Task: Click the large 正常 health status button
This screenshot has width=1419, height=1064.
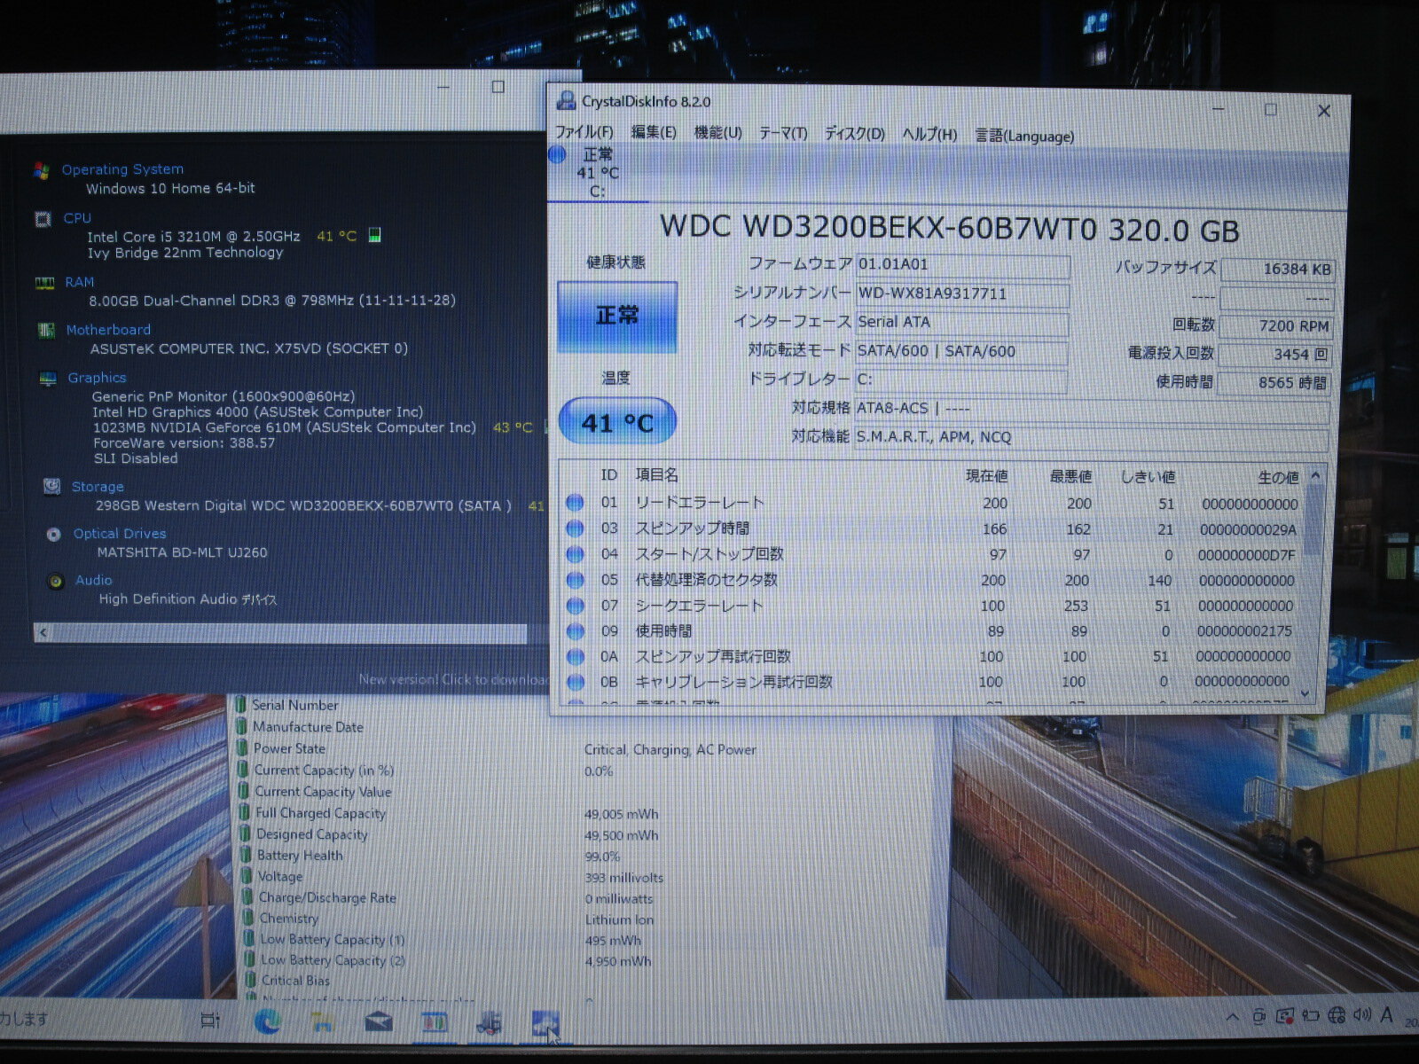Action: tap(617, 317)
